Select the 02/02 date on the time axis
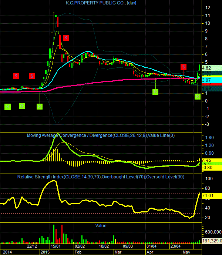The image size is (222, 255). (80, 246)
